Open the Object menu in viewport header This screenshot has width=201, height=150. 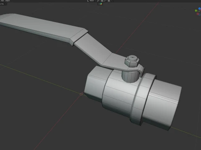8,1
